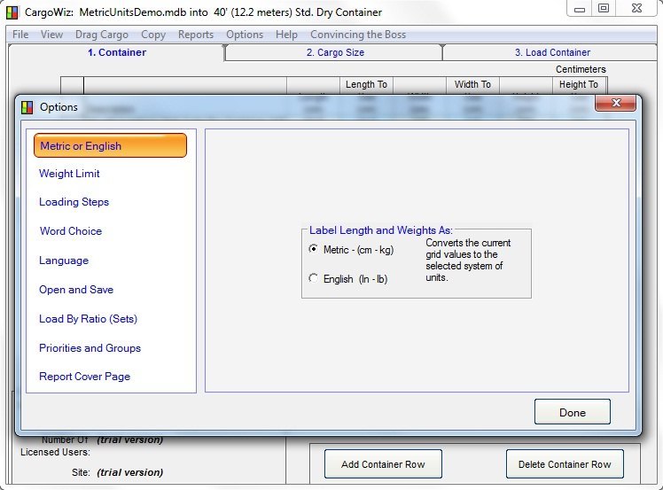Open the Reports menu
The height and width of the screenshot is (490, 663).
coord(195,35)
